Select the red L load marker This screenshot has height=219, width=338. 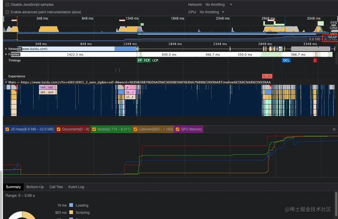pos(315,60)
